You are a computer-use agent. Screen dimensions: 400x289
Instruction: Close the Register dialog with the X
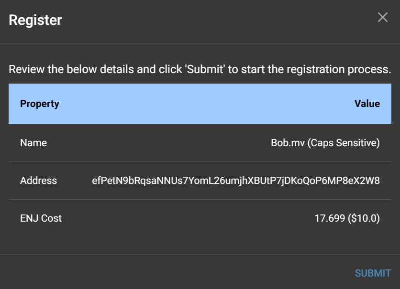[x=383, y=18]
